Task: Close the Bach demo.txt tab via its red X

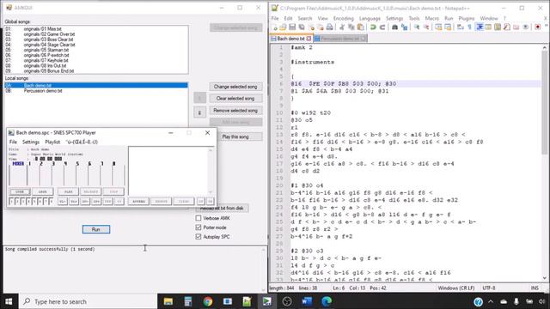Action: click(309, 39)
